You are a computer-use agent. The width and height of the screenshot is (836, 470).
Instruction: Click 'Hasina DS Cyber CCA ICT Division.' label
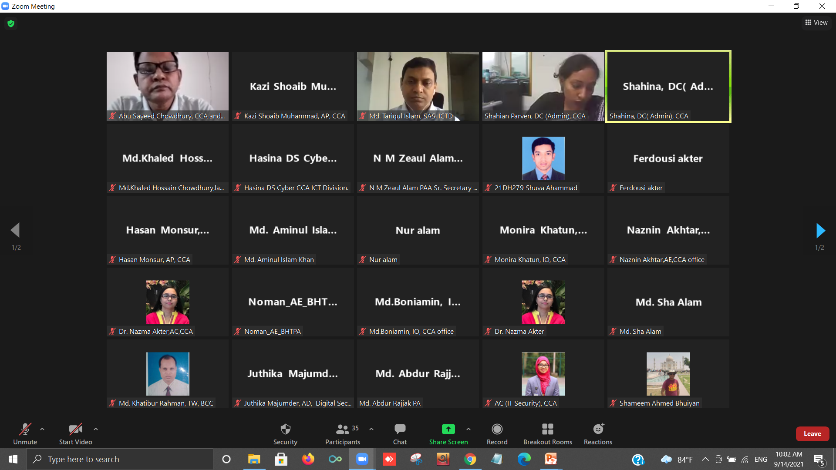297,188
